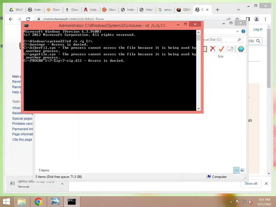The image size is (276, 207).
Task: Click the Computer status bar entry
Action: (217, 177)
